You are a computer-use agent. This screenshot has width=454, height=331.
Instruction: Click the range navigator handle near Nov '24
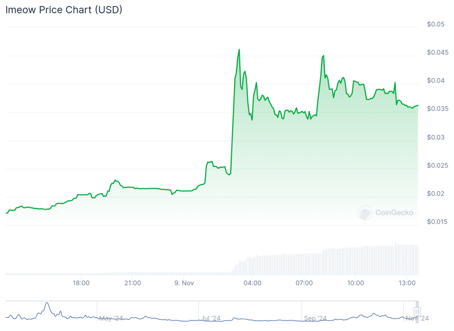click(x=417, y=312)
